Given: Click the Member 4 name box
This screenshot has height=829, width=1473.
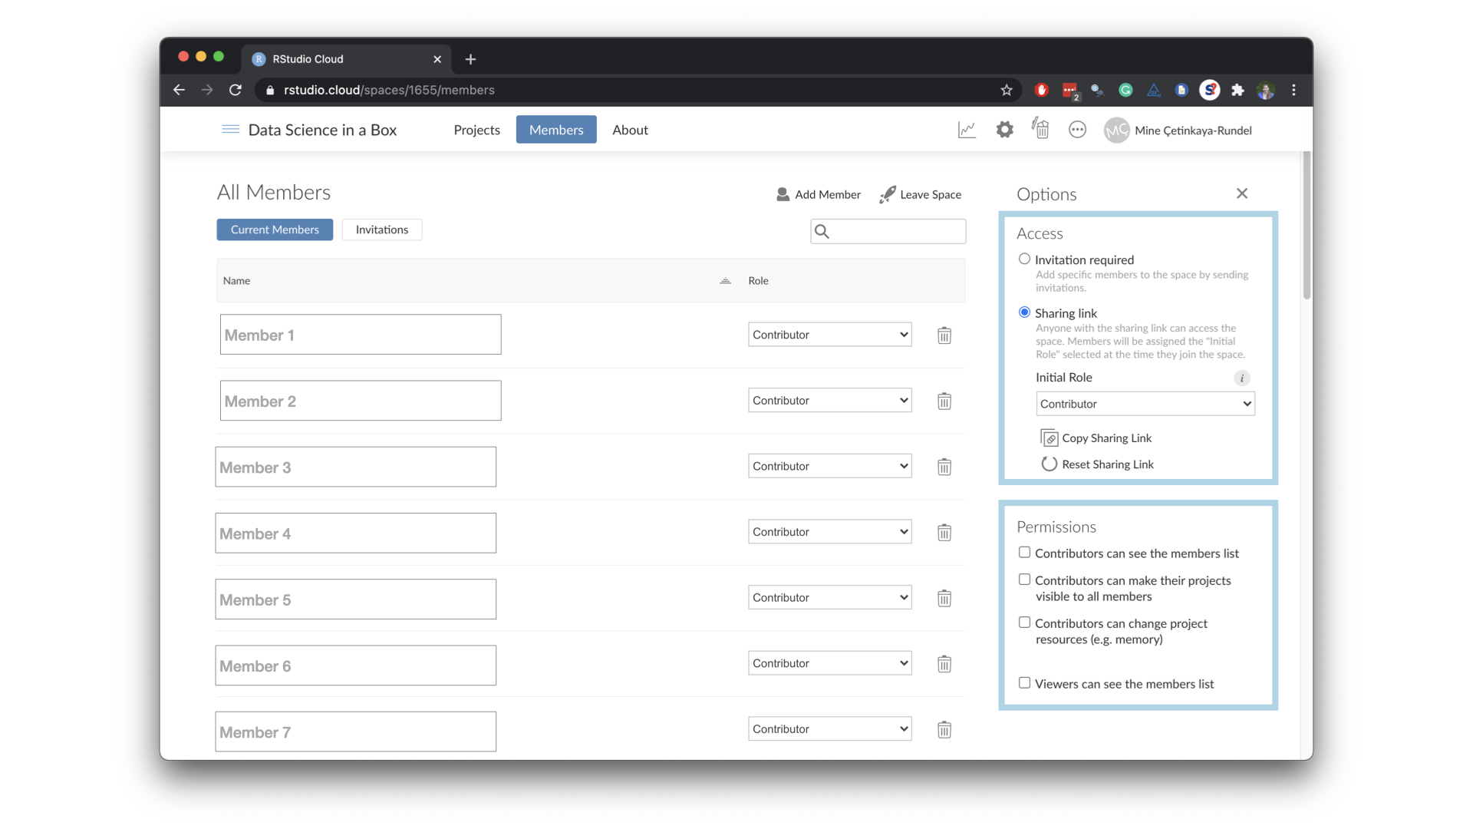Looking at the screenshot, I should click(x=356, y=533).
